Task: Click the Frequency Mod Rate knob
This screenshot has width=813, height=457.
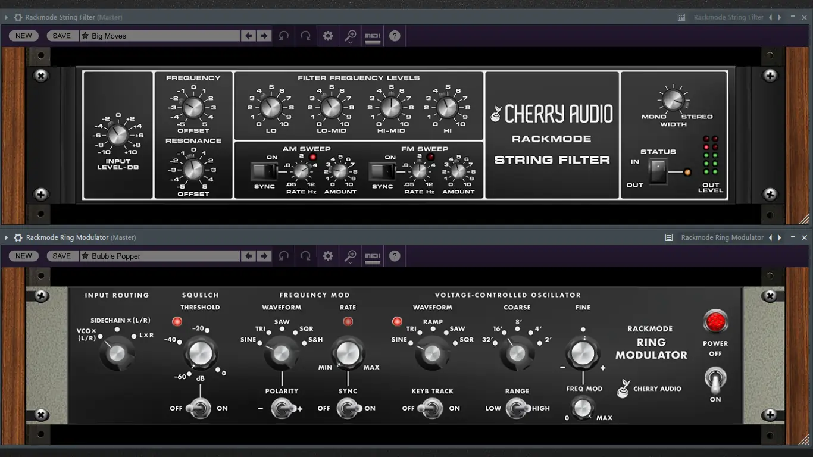Action: [348, 353]
